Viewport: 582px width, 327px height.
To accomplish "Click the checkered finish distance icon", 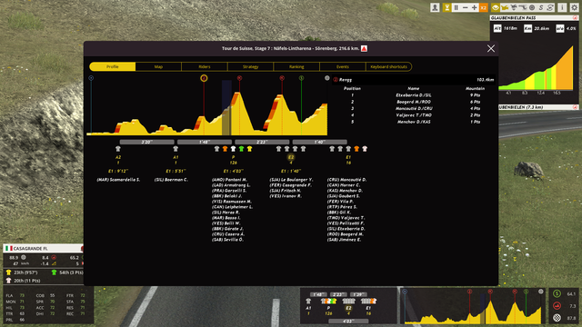I will (557, 318).
